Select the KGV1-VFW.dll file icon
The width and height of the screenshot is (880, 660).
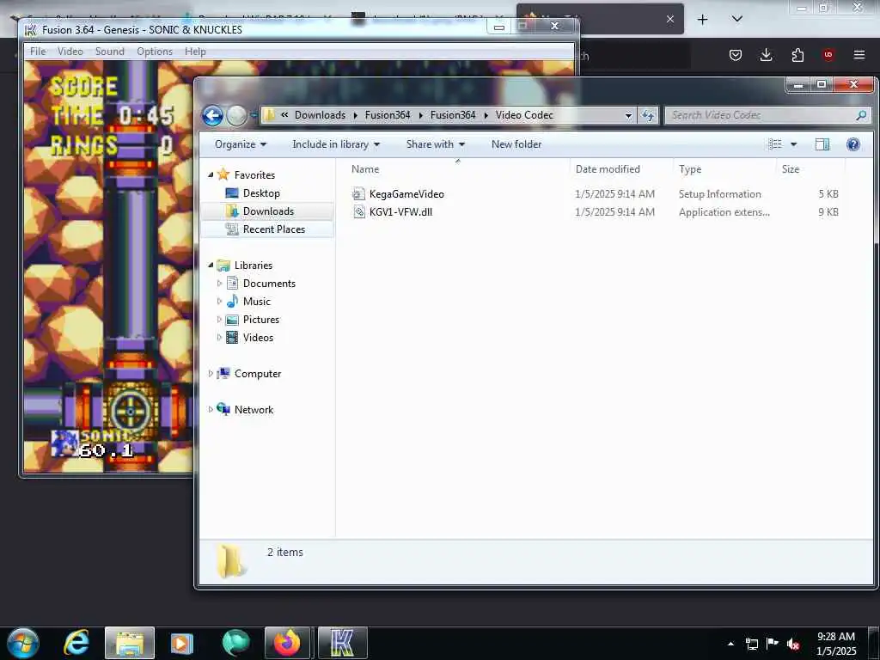(x=358, y=211)
